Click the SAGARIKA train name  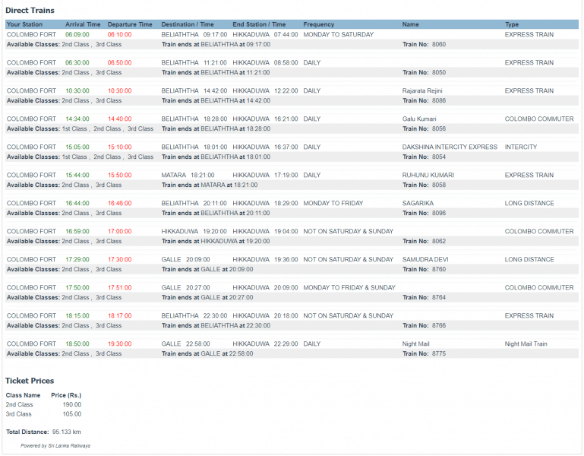[418, 203]
